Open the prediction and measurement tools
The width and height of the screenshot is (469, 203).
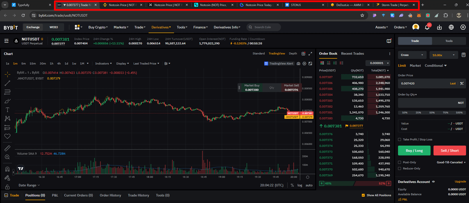tap(7, 127)
